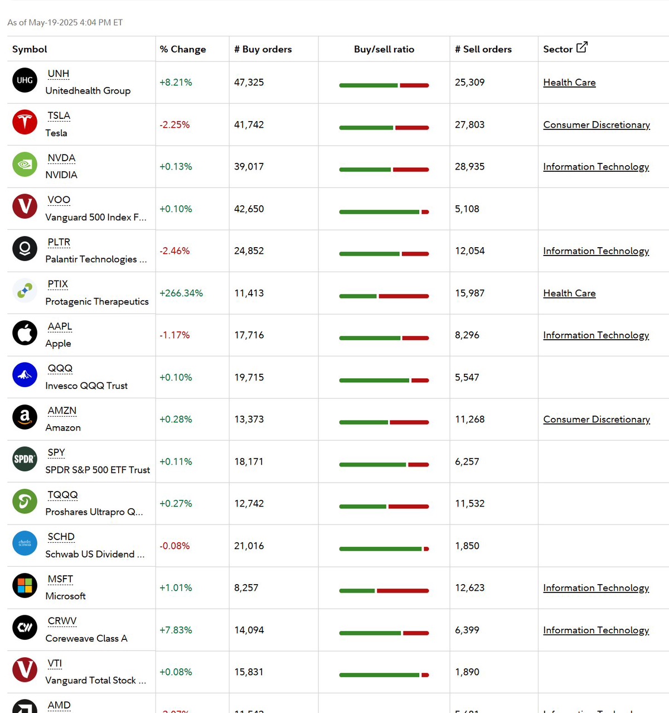Click the SCHD buy/sell ratio bar
Image resolution: width=669 pixels, height=713 pixels.
pyautogui.click(x=384, y=549)
